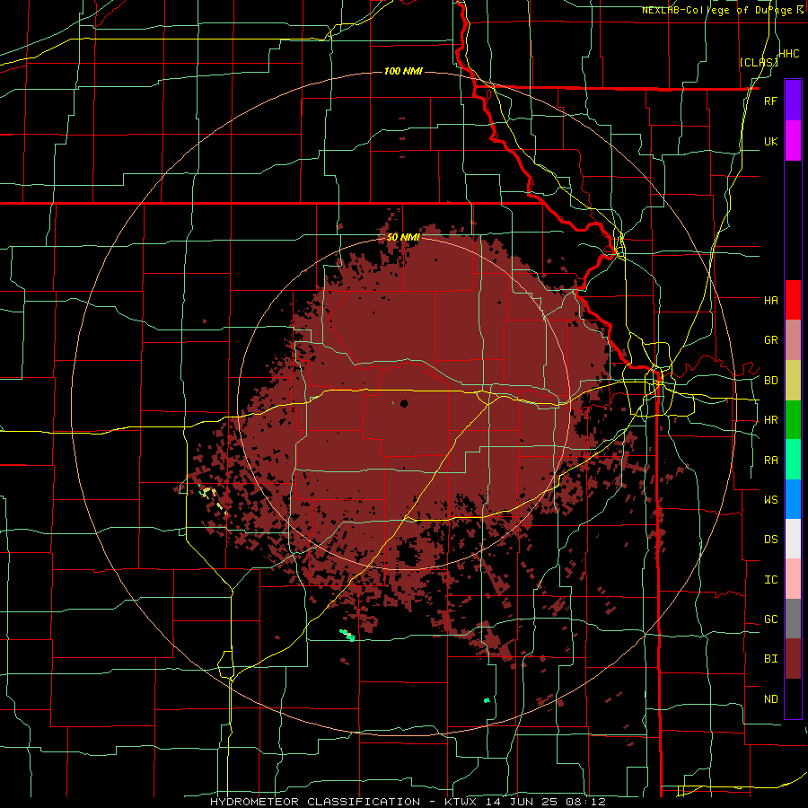Click the UK legend label
This screenshot has height=808, width=808.
coord(770,141)
